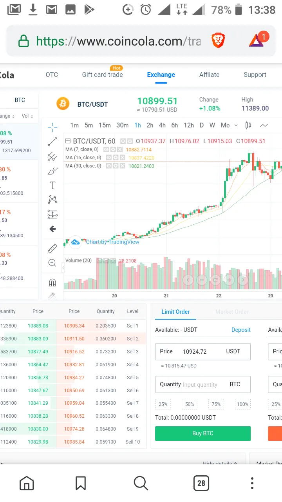Select the ruler measure tool

coord(52,248)
